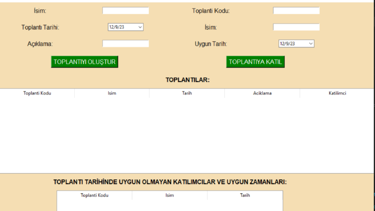
Task: Click the Toplantı Tarihi: label
Action: [x=40, y=27]
